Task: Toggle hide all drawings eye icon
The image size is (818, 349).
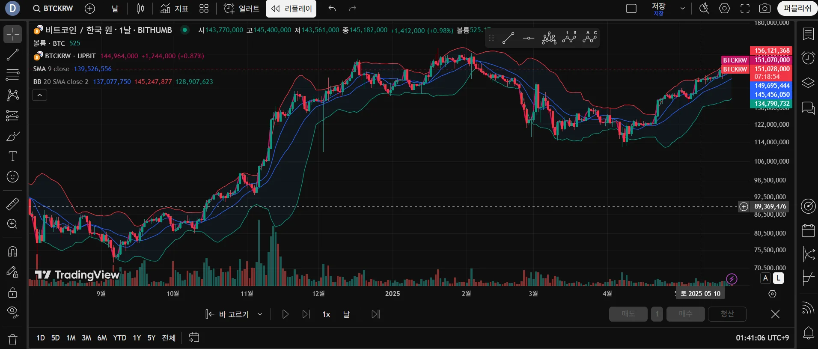Action: (x=13, y=312)
